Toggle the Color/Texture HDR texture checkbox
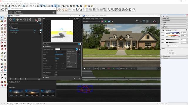188x105 pixels. coord(79,49)
